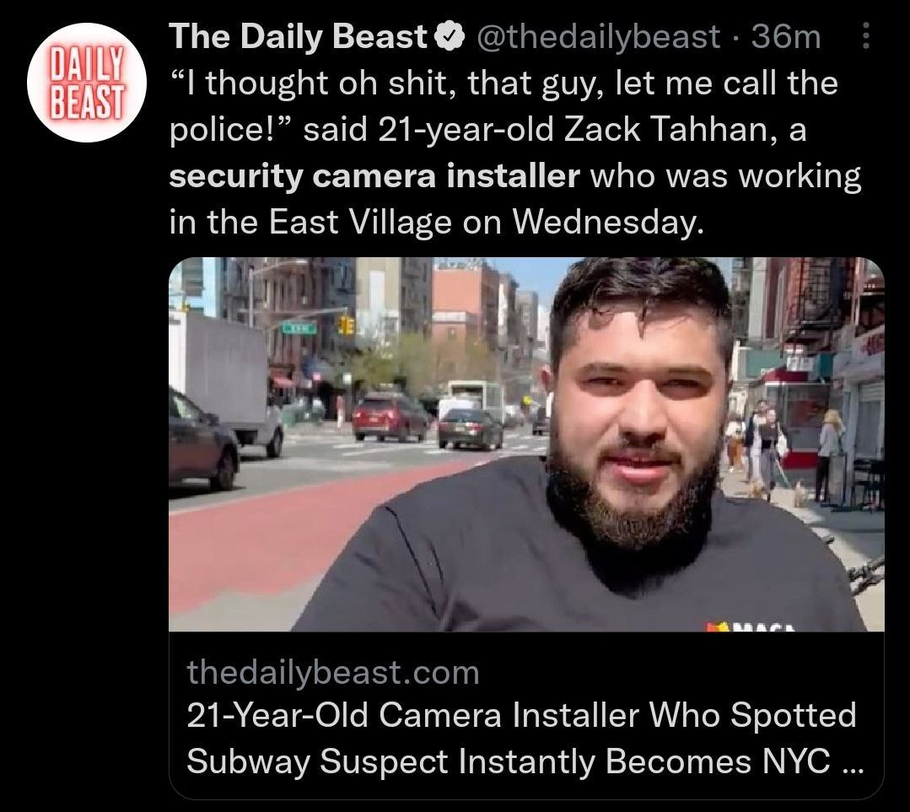Image resolution: width=910 pixels, height=812 pixels.
Task: Click the thedailybeast.com domain label
Action: click(333, 673)
